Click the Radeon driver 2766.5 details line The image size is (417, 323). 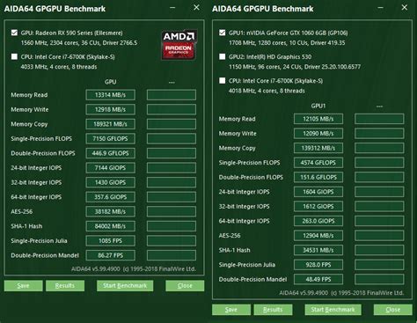tap(79, 43)
